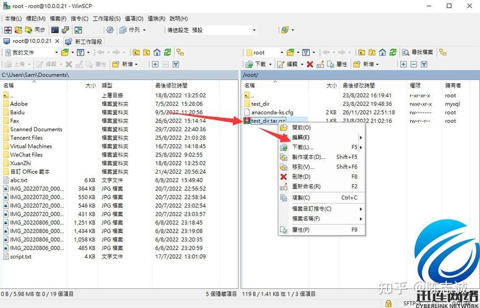Open in PuTTY icon in toolbar
The height and width of the screenshot is (308, 480).
point(65,30)
